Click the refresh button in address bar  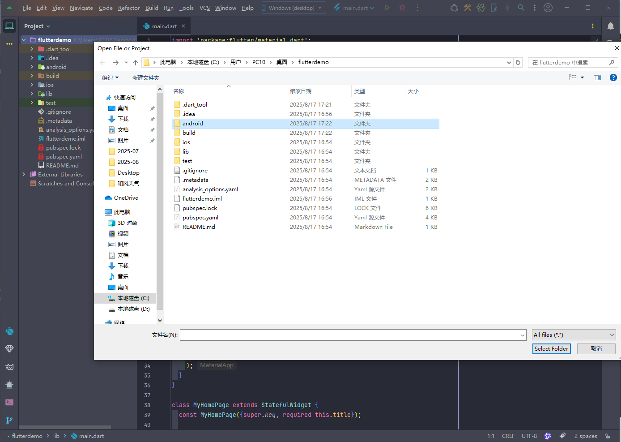click(518, 63)
